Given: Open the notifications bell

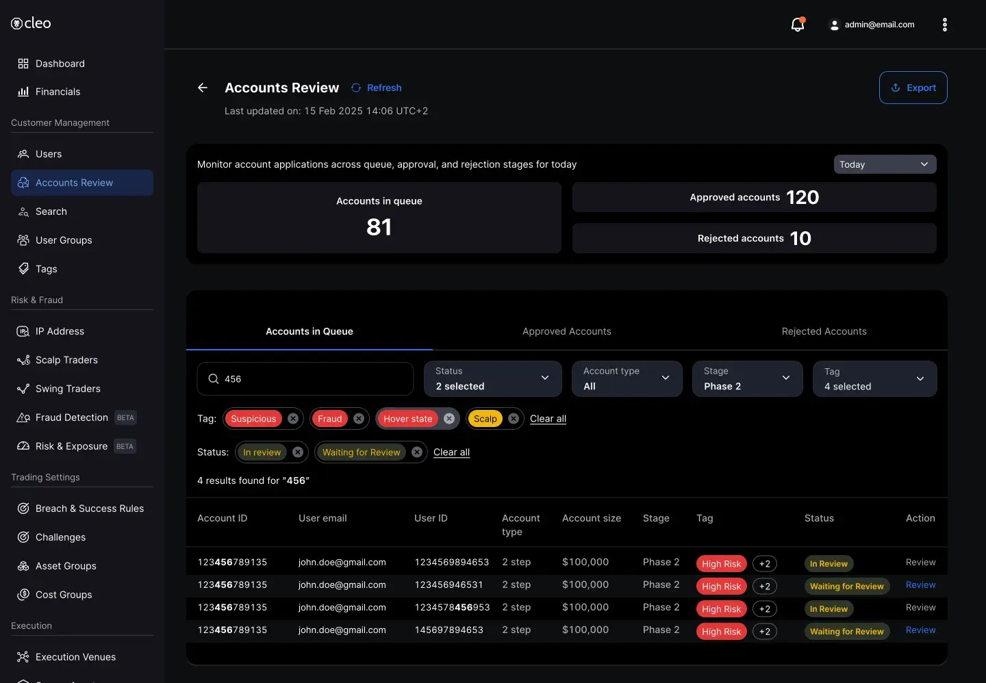Looking at the screenshot, I should pyautogui.click(x=798, y=25).
